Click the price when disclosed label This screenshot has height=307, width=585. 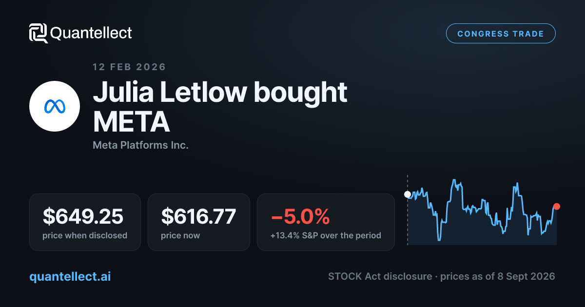[85, 235]
